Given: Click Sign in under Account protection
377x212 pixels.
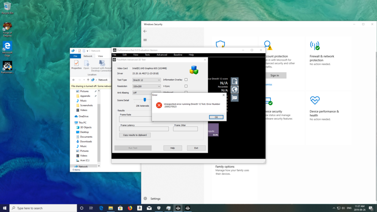Looking at the screenshot, I should point(275,75).
